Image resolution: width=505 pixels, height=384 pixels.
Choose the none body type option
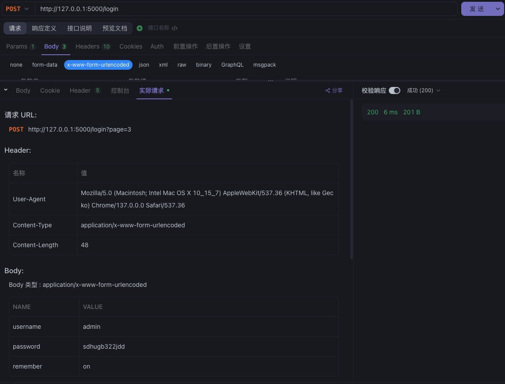click(16, 65)
